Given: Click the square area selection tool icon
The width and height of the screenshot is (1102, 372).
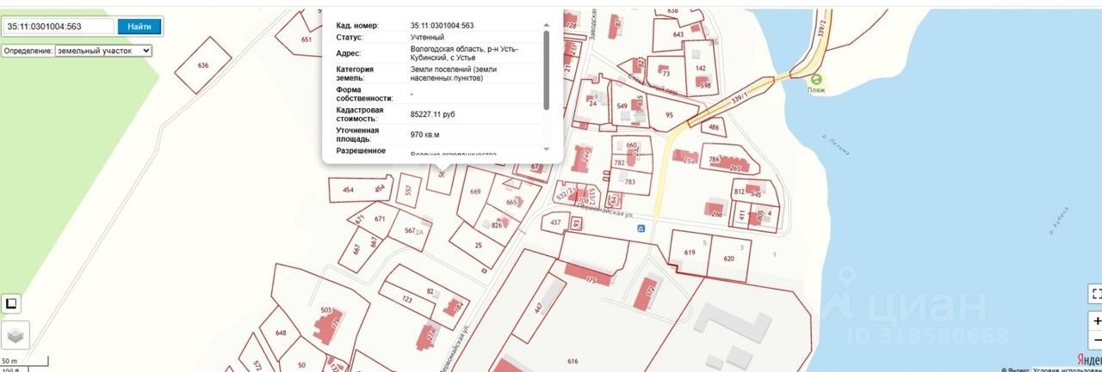Looking at the screenshot, I should 11,303.
